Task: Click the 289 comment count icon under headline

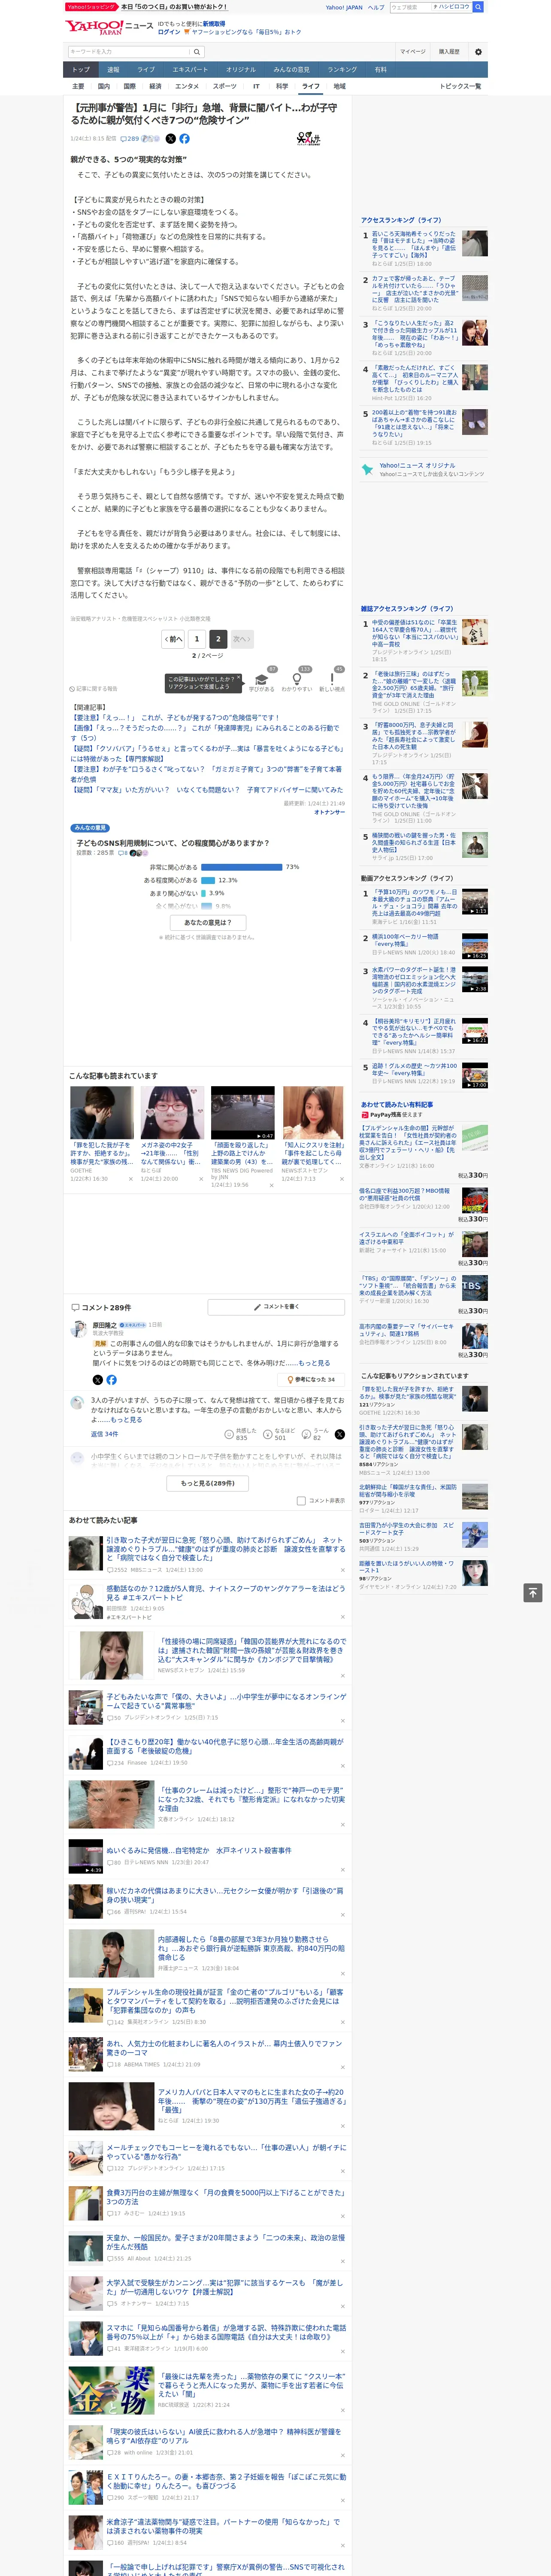Action: click(131, 139)
